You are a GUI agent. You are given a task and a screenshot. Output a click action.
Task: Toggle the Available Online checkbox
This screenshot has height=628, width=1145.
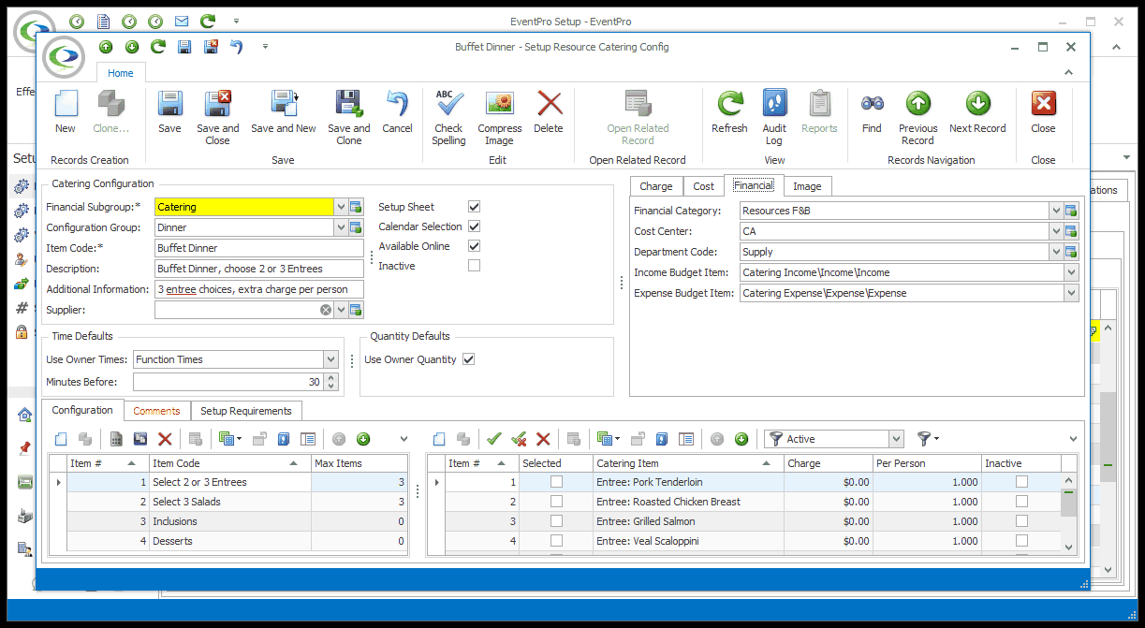(474, 246)
